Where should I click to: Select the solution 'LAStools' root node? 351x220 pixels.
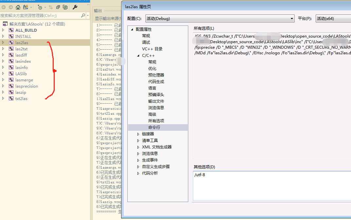click(37, 24)
